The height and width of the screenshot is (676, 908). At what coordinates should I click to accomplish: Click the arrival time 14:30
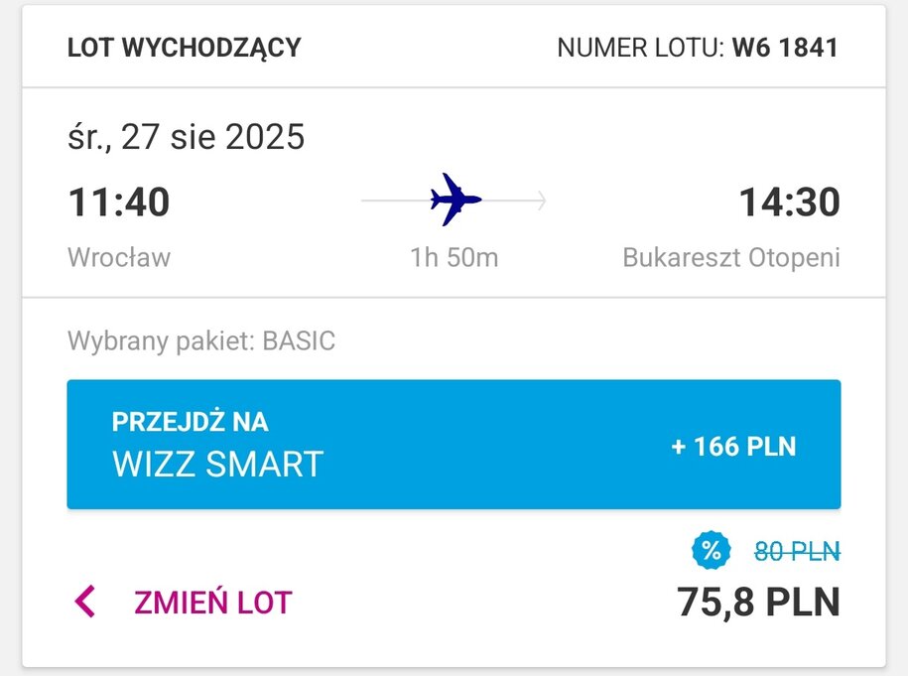[789, 203]
